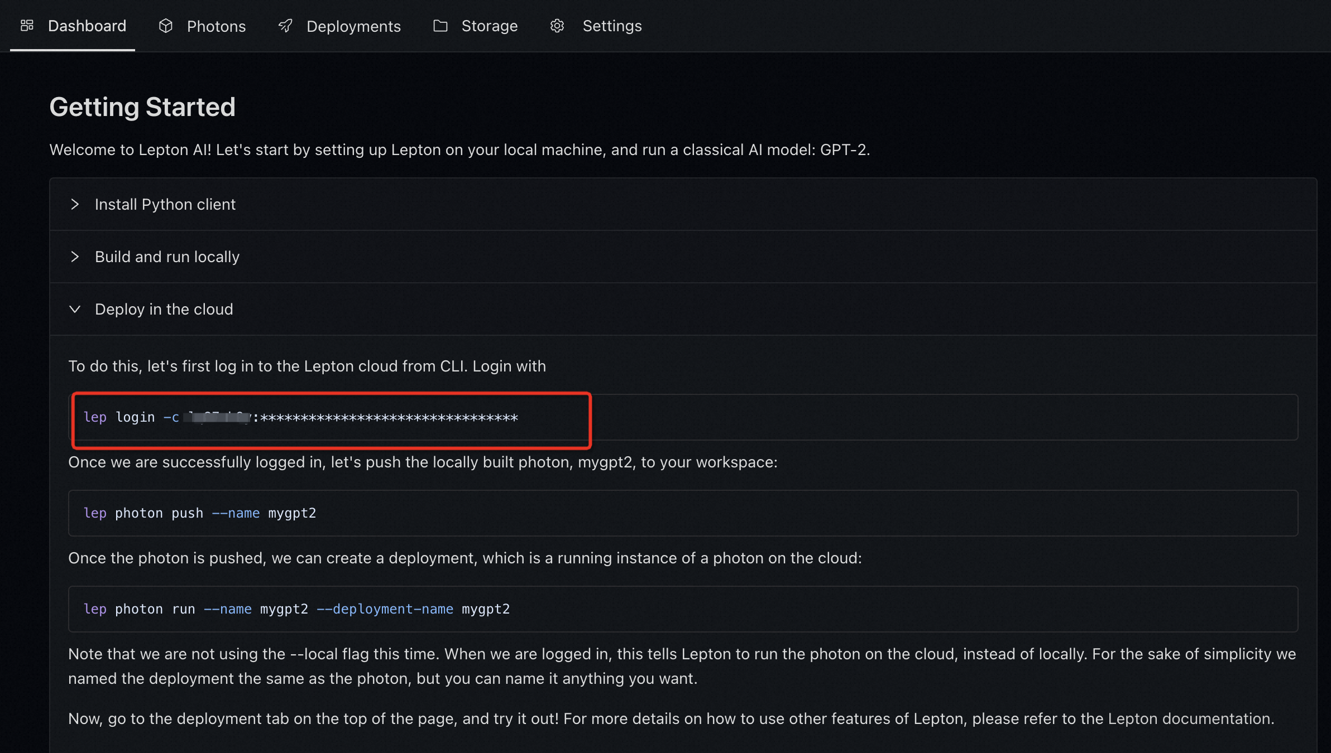Click the Install Python client heading

click(165, 204)
